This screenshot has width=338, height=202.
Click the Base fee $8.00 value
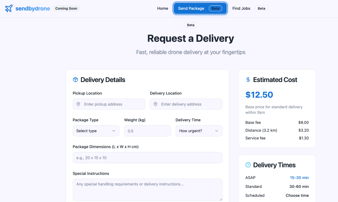(x=304, y=122)
